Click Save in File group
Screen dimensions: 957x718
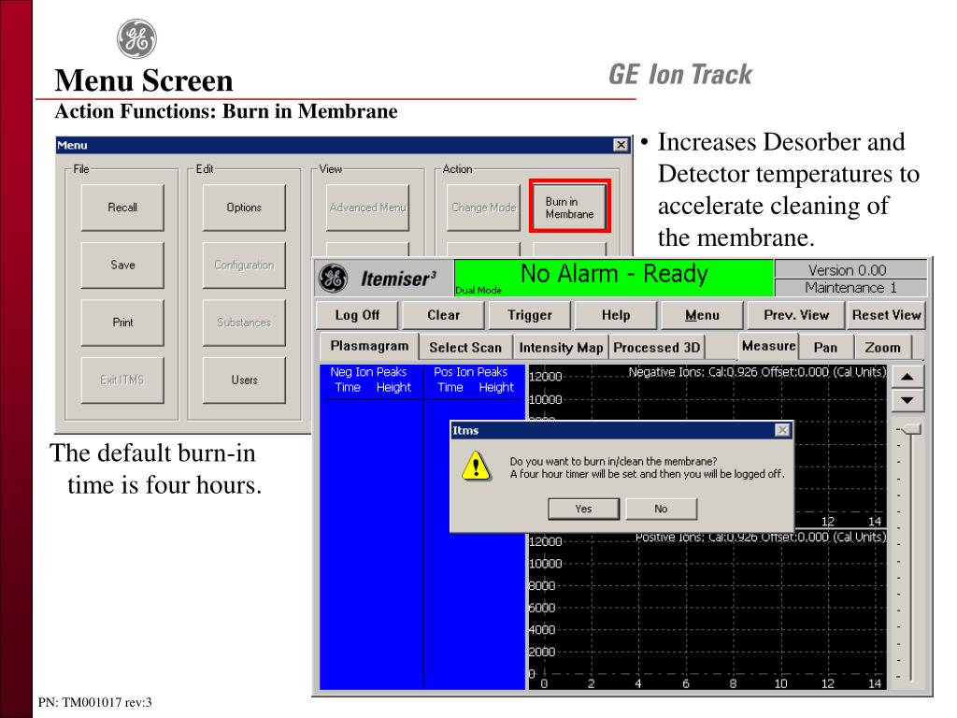point(122,265)
